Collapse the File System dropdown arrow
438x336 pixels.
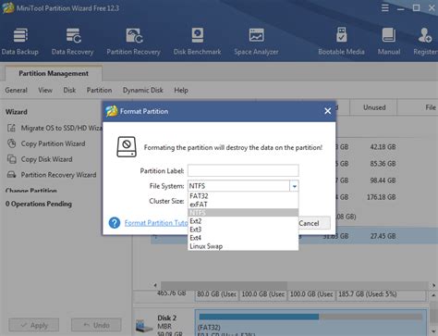(294, 186)
